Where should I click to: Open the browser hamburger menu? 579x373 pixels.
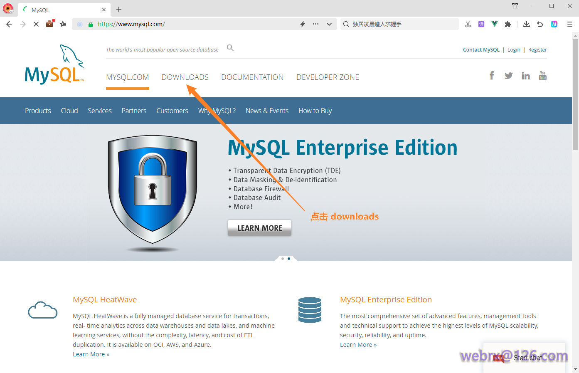tap(570, 24)
